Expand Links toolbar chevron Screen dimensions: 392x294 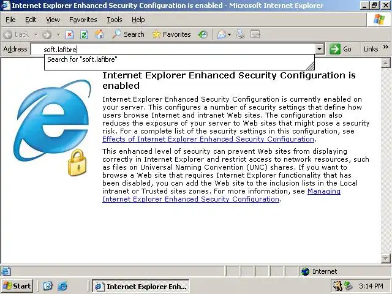click(385, 47)
